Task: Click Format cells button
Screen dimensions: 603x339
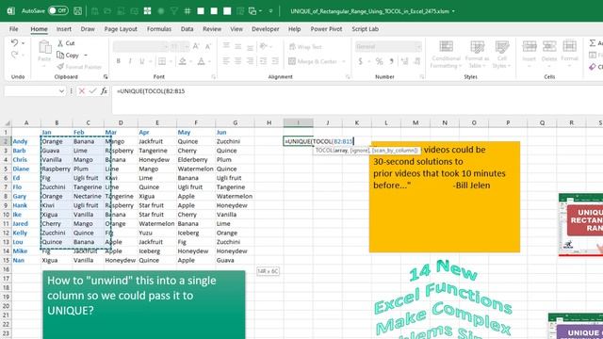Action: (569, 53)
